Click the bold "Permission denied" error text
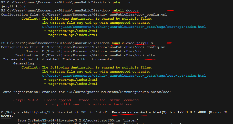Viewport: 233px width, 124px height. tap(129, 112)
